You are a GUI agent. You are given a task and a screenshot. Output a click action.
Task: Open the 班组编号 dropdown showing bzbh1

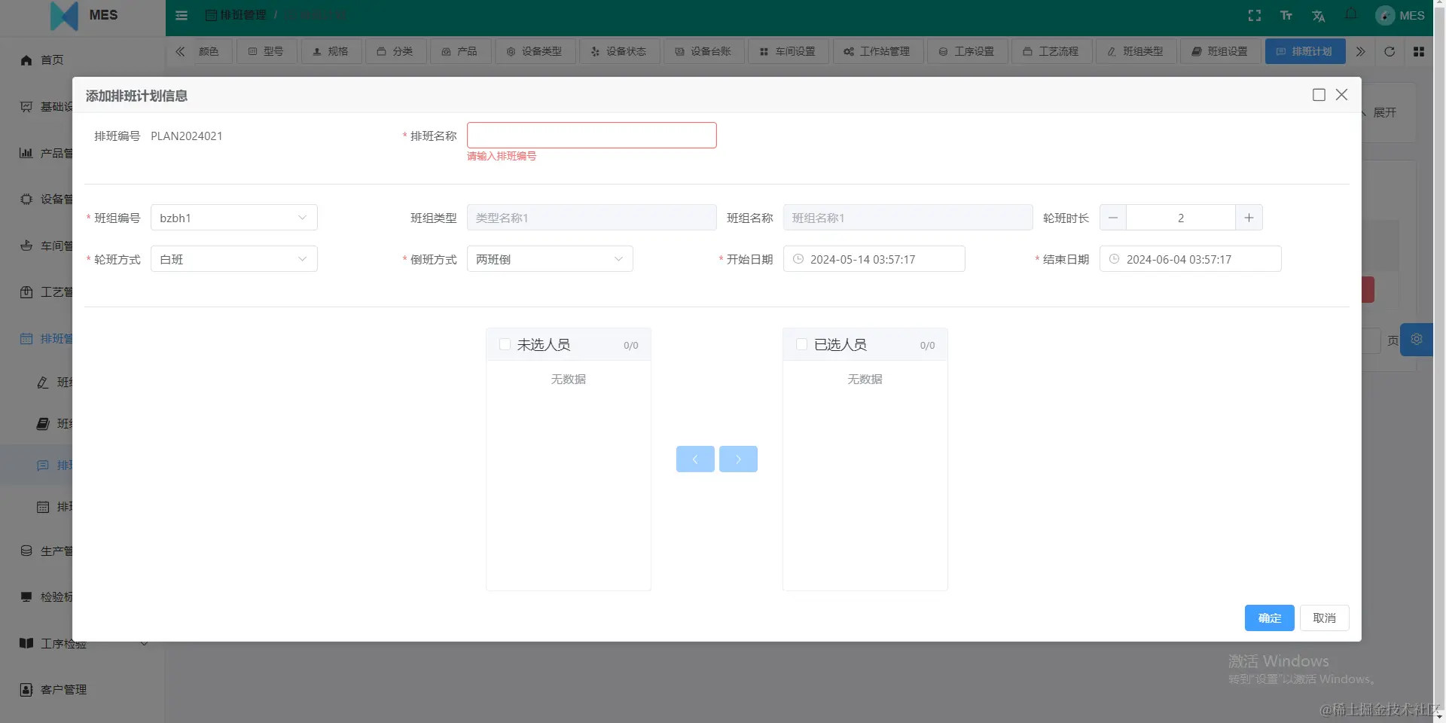(x=234, y=218)
